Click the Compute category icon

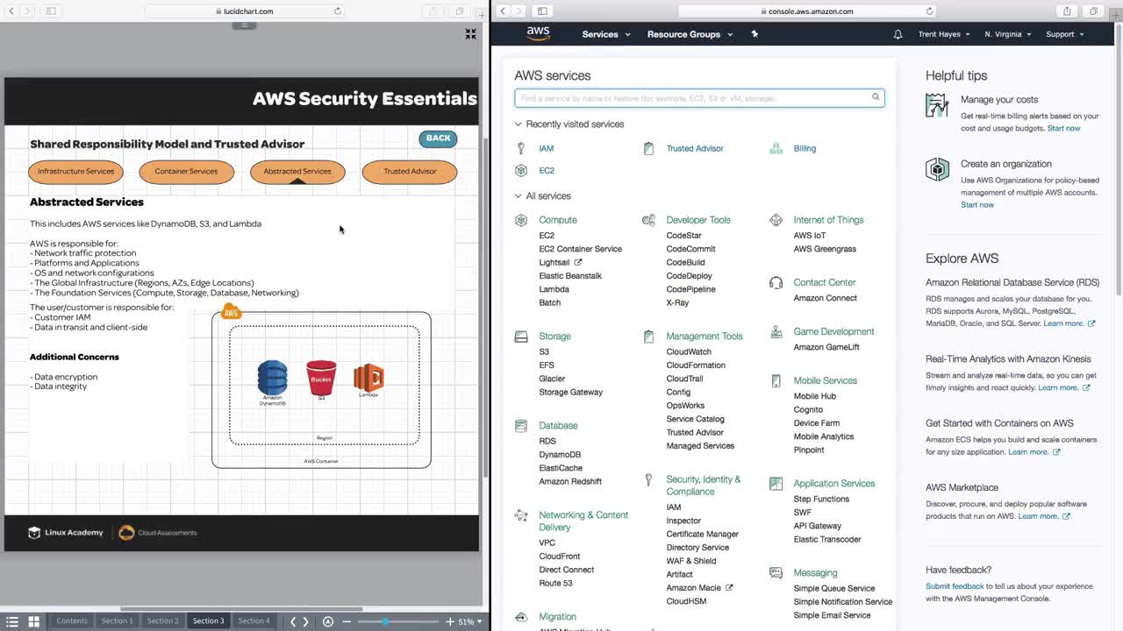[521, 220]
